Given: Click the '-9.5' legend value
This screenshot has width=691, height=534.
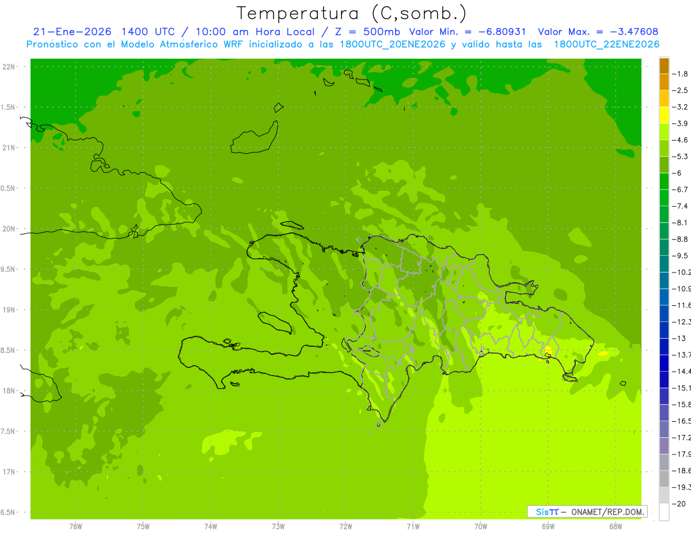Looking at the screenshot, I should point(681,256).
